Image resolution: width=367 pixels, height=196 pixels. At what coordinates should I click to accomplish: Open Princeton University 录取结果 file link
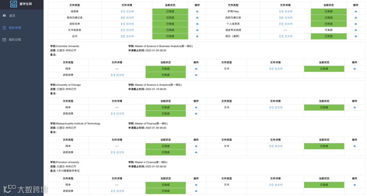tap(118, 191)
